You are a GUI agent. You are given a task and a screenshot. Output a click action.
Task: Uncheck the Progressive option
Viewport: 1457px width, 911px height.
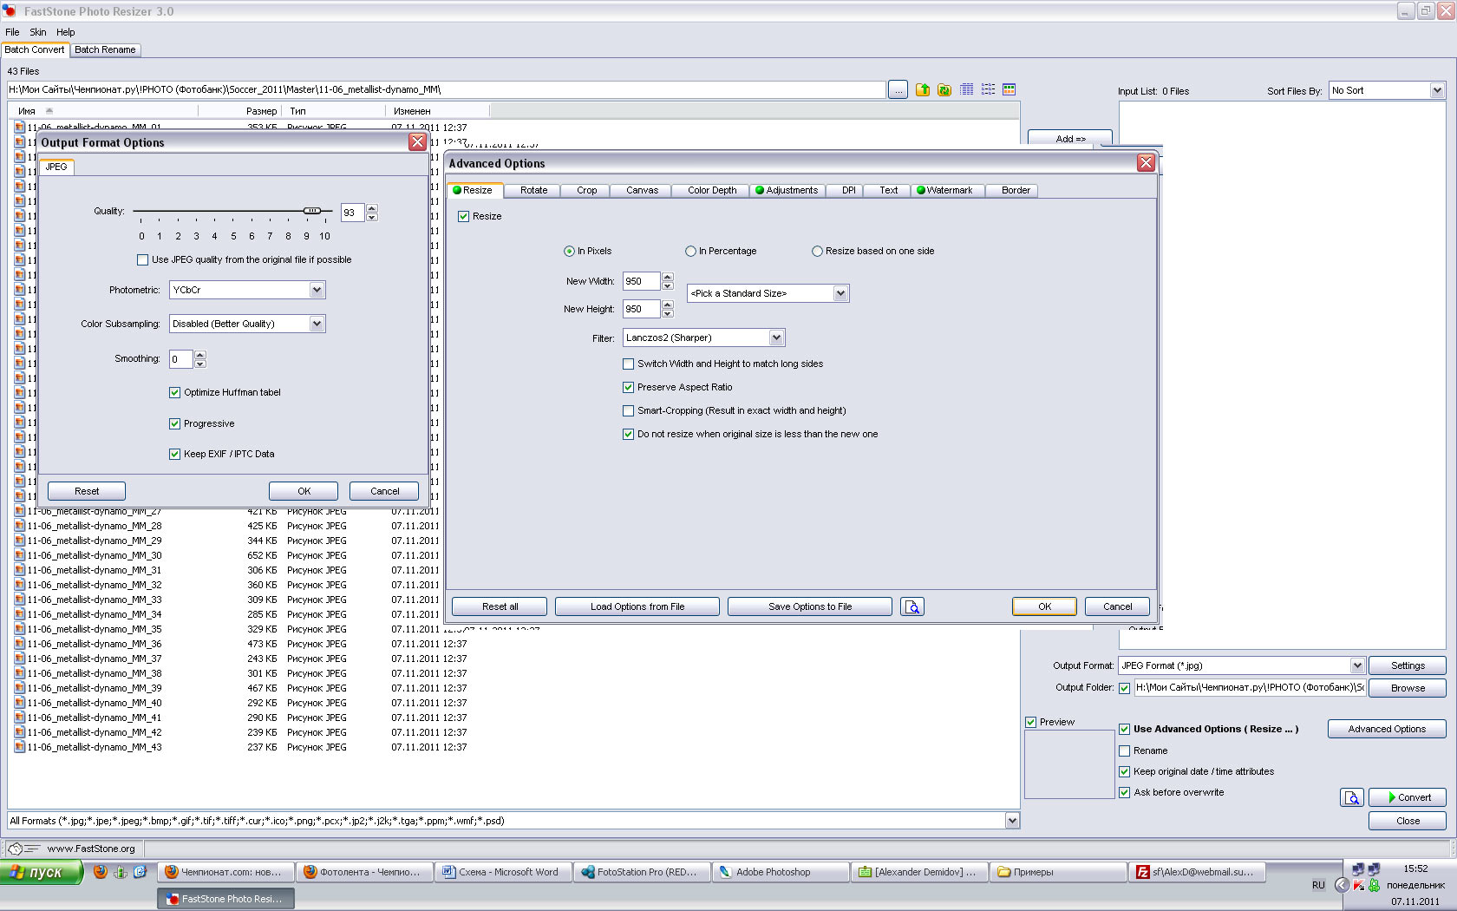pyautogui.click(x=175, y=424)
